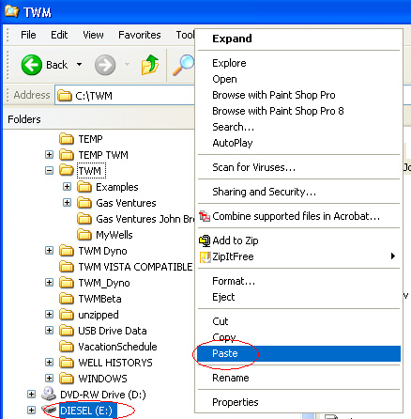Screen dimensions: 411x419
Task: Select the Examples folder
Action: [116, 187]
